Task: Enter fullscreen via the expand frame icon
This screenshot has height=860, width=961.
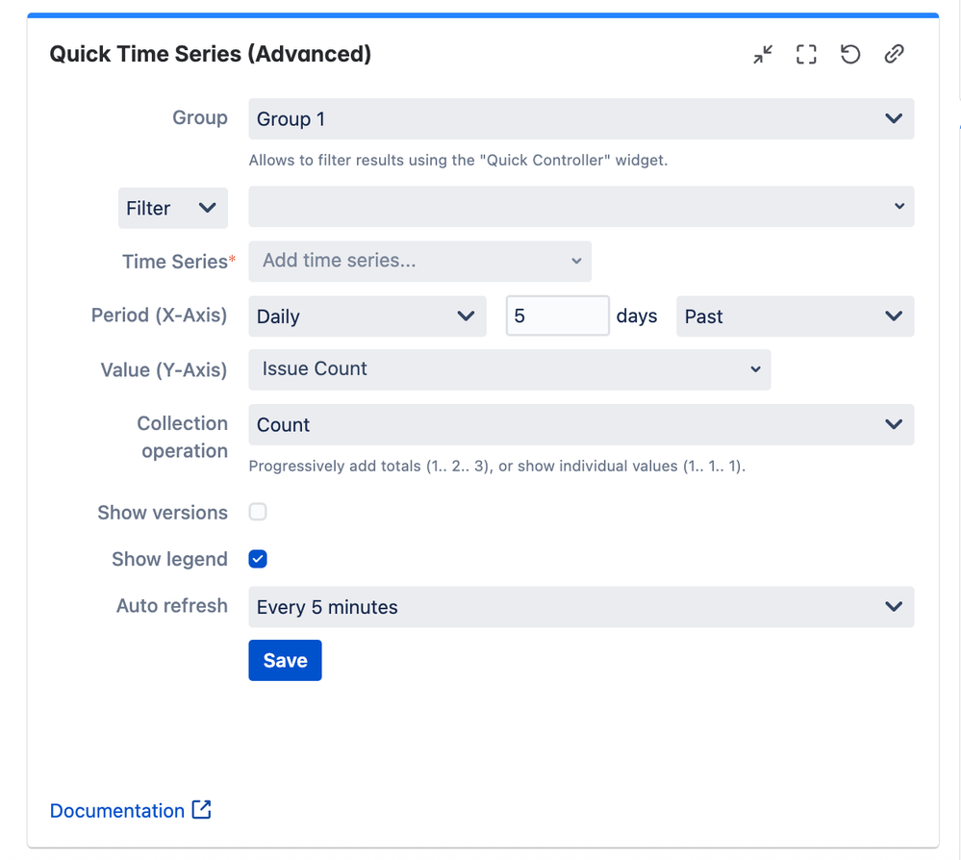Action: tap(806, 54)
